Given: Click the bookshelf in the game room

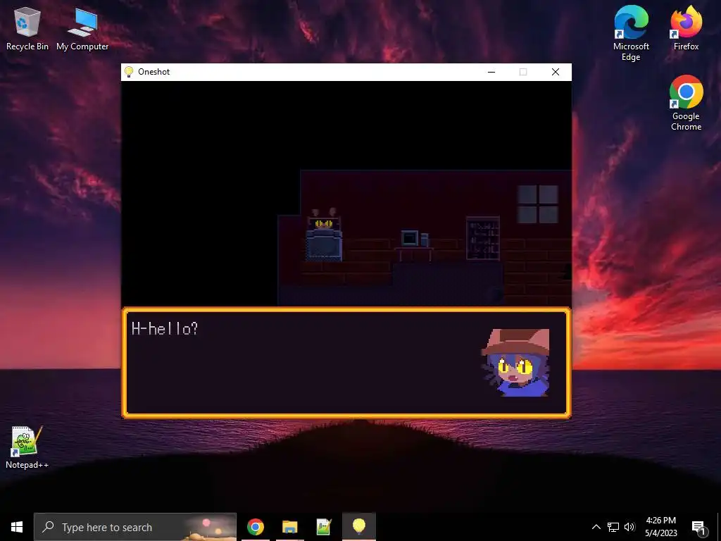Looking at the screenshot, I should pos(483,238).
